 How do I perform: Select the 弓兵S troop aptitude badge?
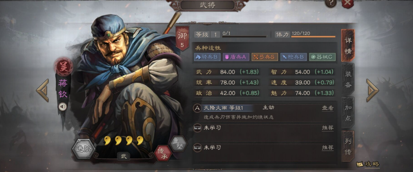(264, 57)
